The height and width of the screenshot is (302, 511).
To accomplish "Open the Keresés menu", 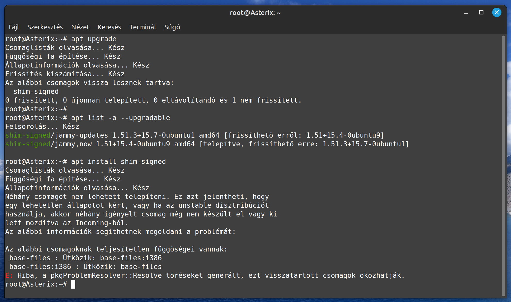I will (109, 27).
